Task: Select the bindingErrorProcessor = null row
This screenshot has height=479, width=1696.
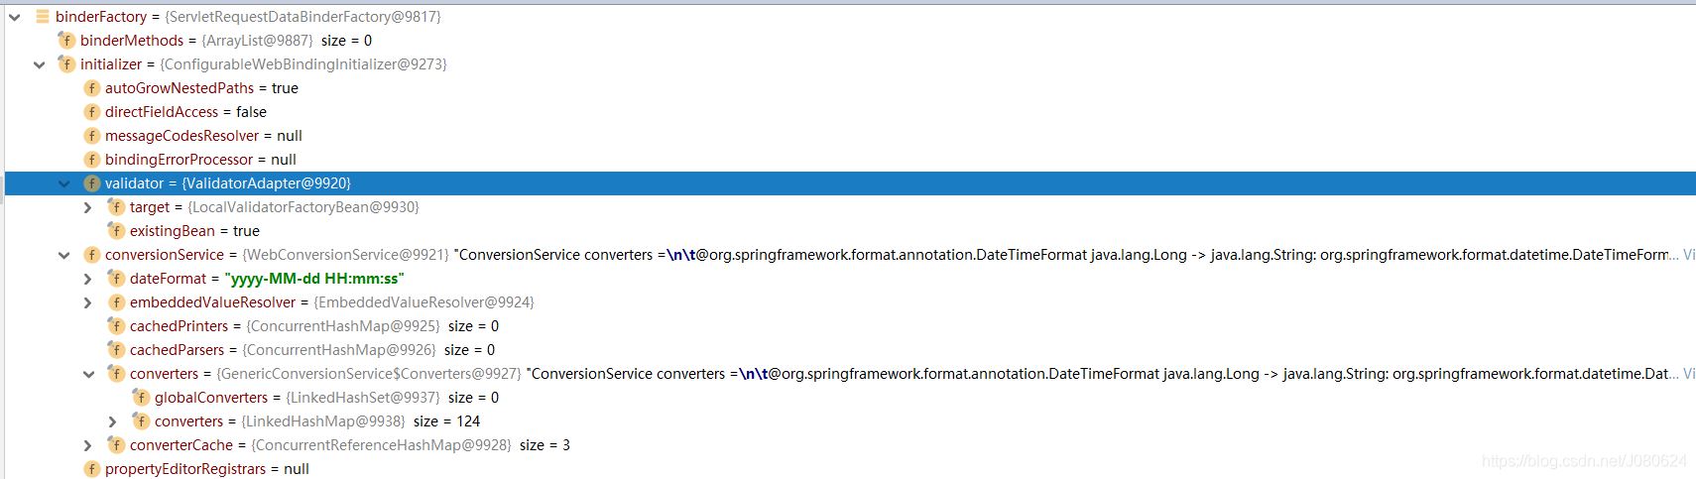Action: 200,160
